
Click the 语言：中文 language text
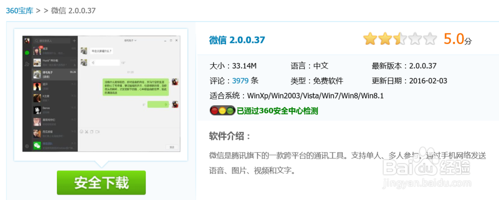[x=309, y=66]
